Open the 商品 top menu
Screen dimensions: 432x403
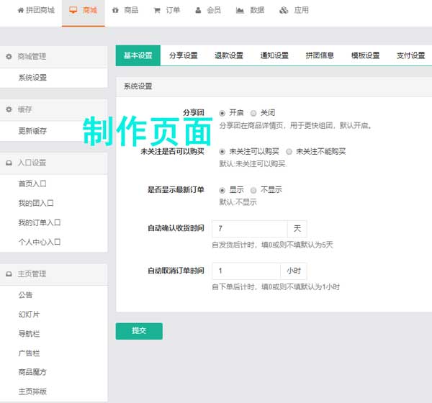125,11
